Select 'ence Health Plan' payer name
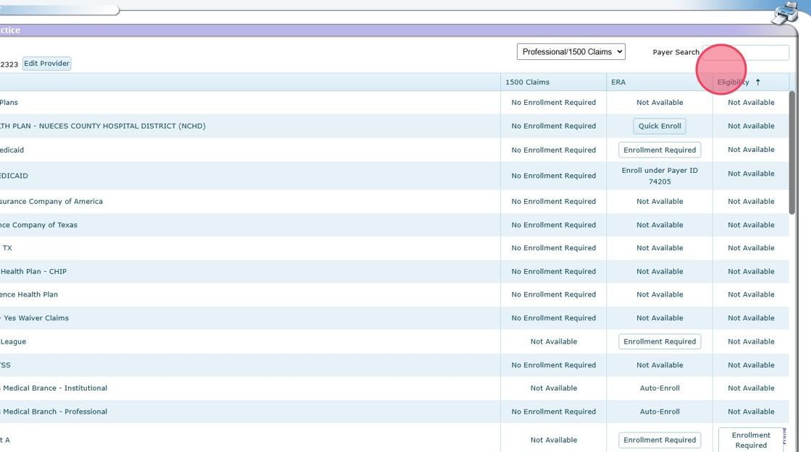The height and width of the screenshot is (452, 811). 29,294
